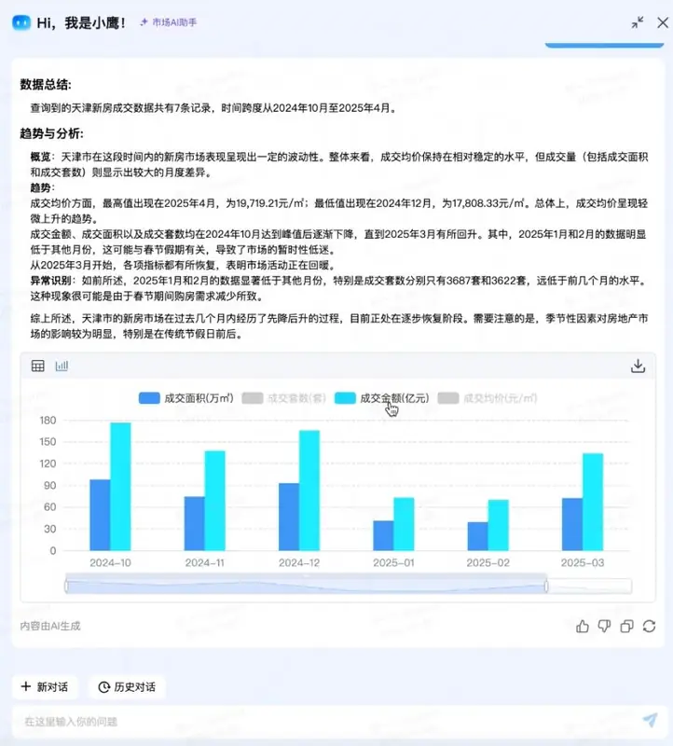This screenshot has height=746, width=673.
Task: Copy the AI response
Action: point(626,626)
